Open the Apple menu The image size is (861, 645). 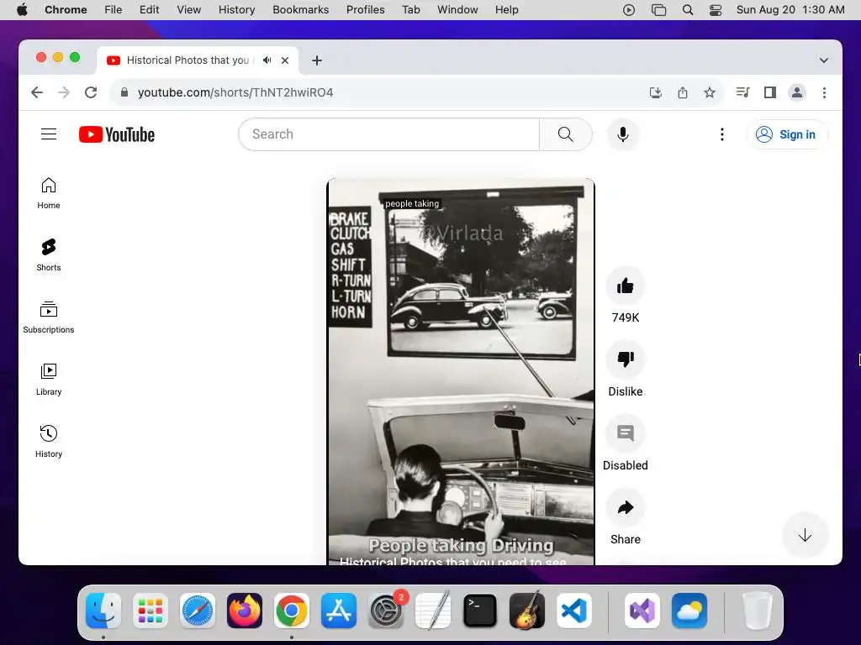pyautogui.click(x=22, y=10)
